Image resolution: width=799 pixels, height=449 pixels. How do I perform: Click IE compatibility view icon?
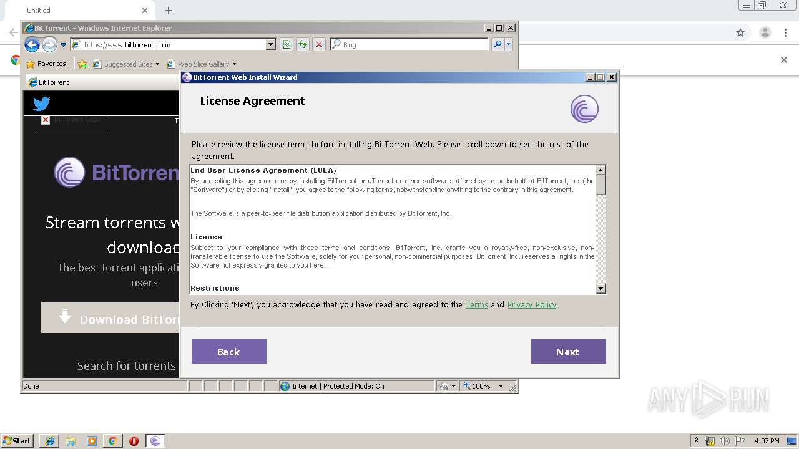(287, 44)
